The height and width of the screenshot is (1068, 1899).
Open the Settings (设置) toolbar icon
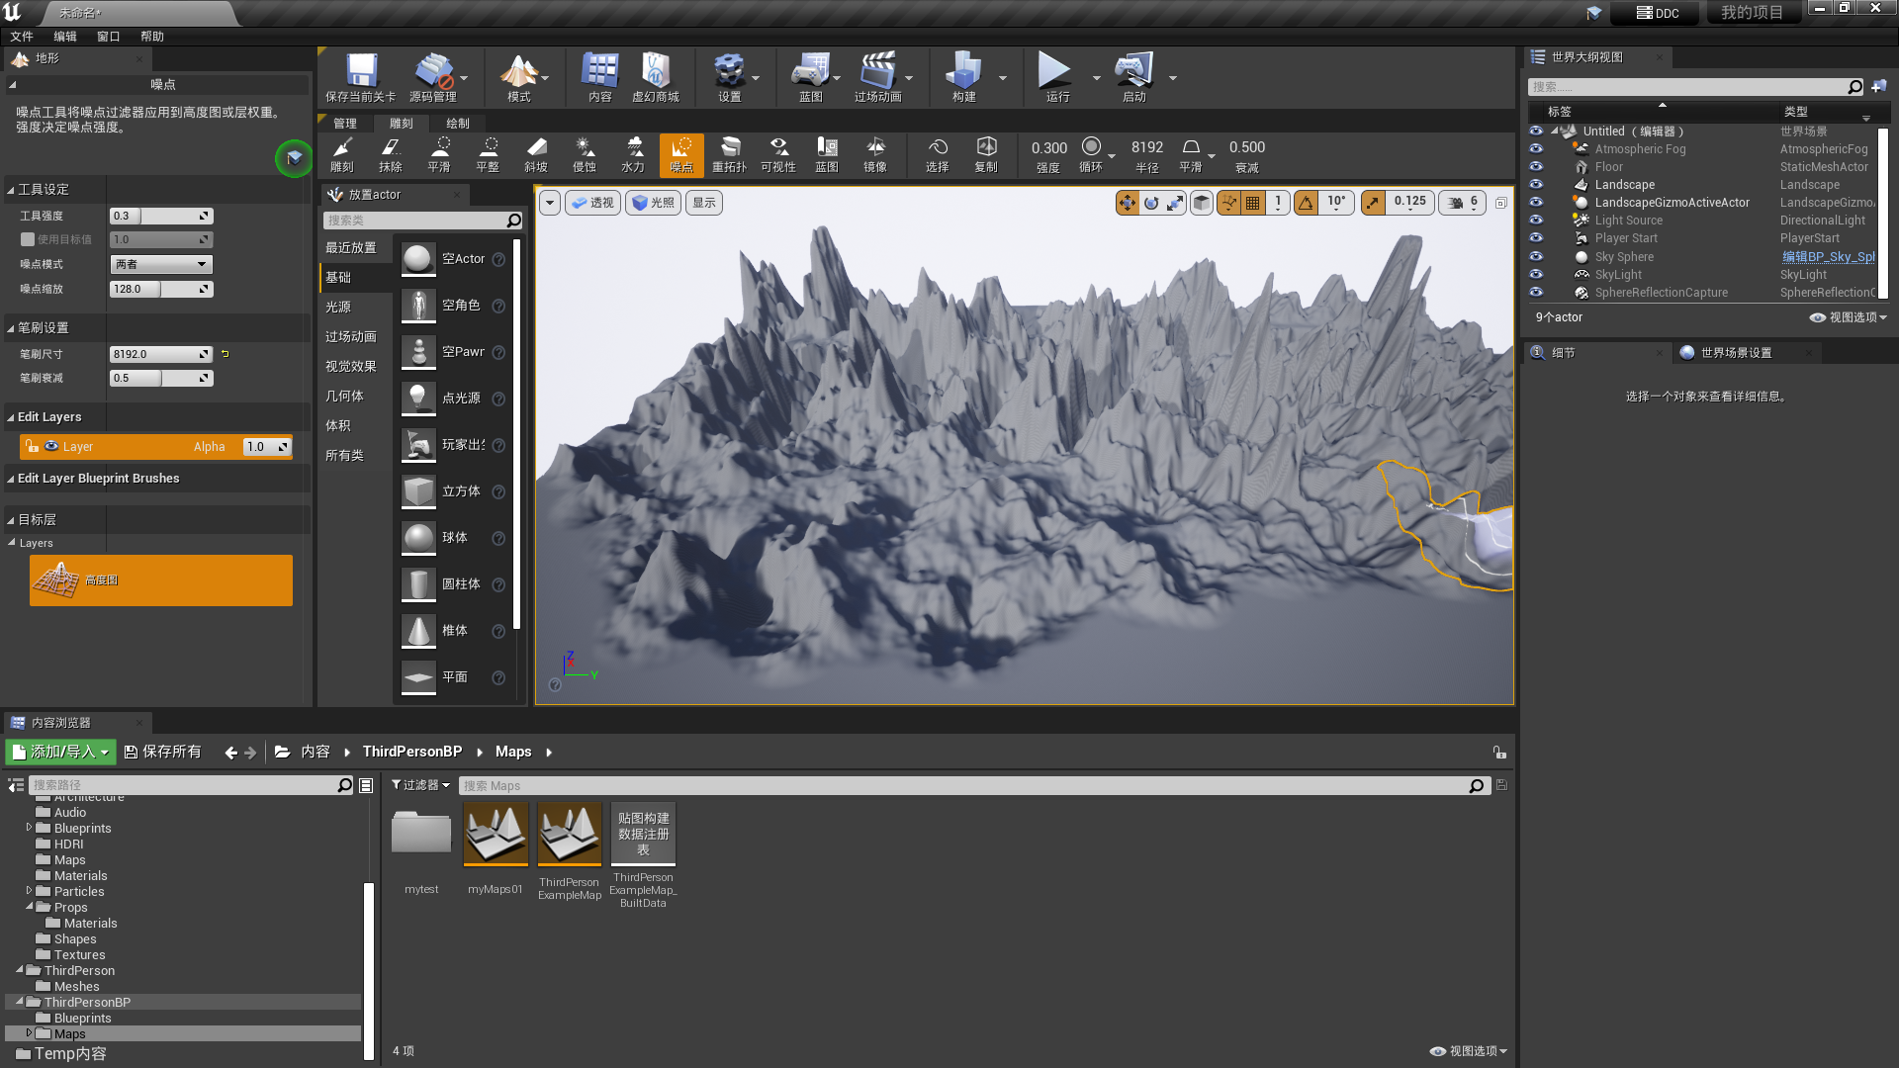[x=729, y=77]
